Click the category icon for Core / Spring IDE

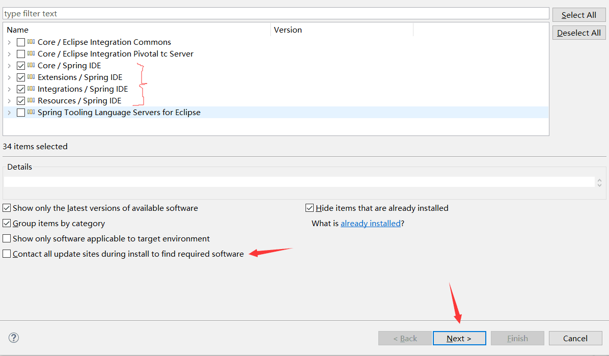31,65
